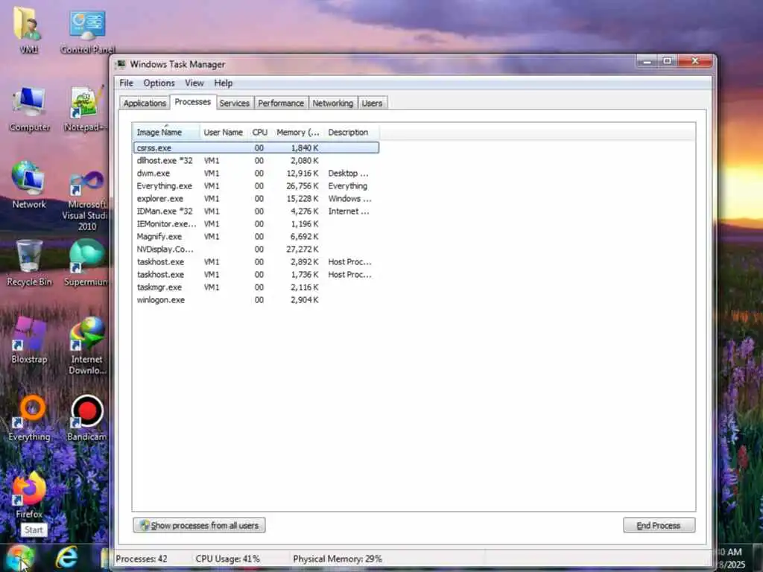Click the Physical Memory: 29% status entry

pos(338,559)
